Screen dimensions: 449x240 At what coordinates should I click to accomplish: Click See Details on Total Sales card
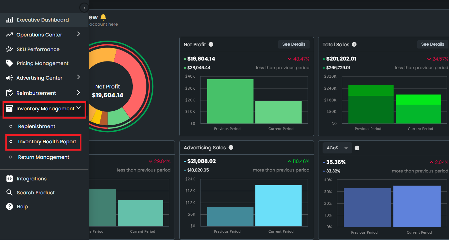point(432,44)
